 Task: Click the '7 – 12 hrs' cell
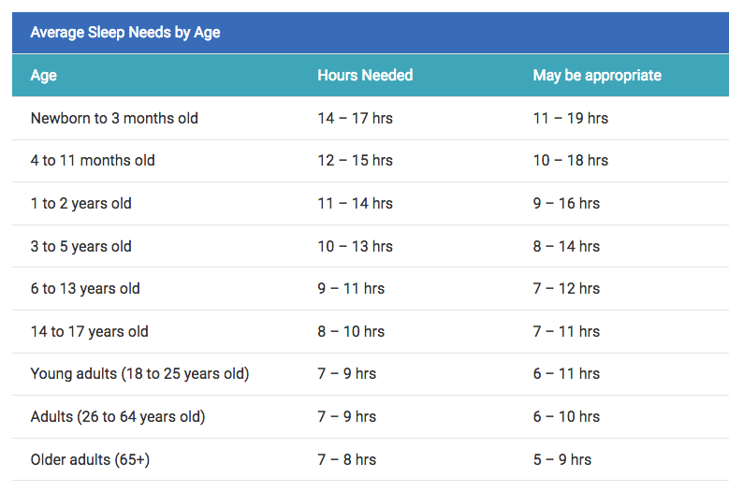tap(566, 289)
